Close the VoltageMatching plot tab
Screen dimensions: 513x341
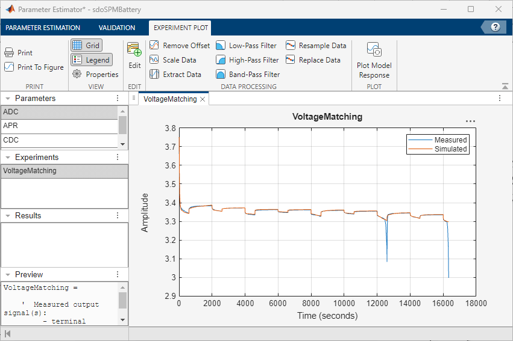click(x=203, y=99)
